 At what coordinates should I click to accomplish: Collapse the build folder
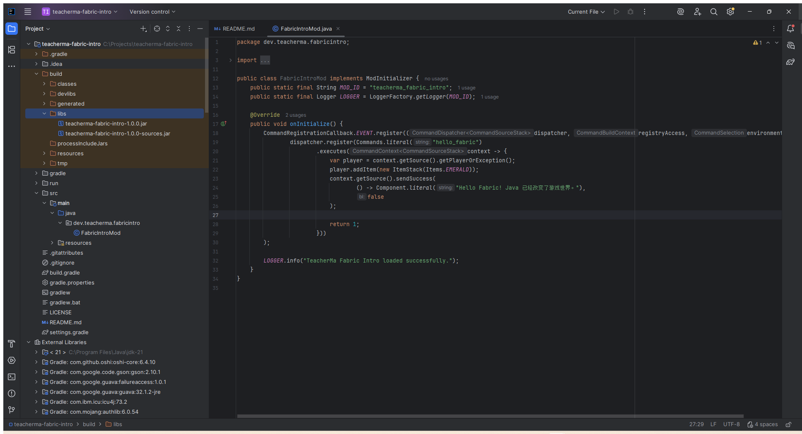pyautogui.click(x=36, y=74)
